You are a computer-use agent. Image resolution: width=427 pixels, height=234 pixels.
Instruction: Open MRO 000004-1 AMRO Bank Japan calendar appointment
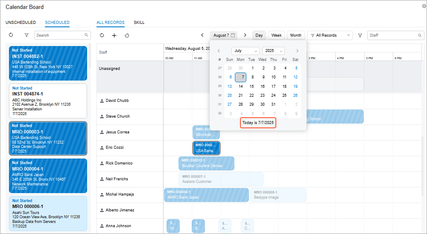(206, 195)
